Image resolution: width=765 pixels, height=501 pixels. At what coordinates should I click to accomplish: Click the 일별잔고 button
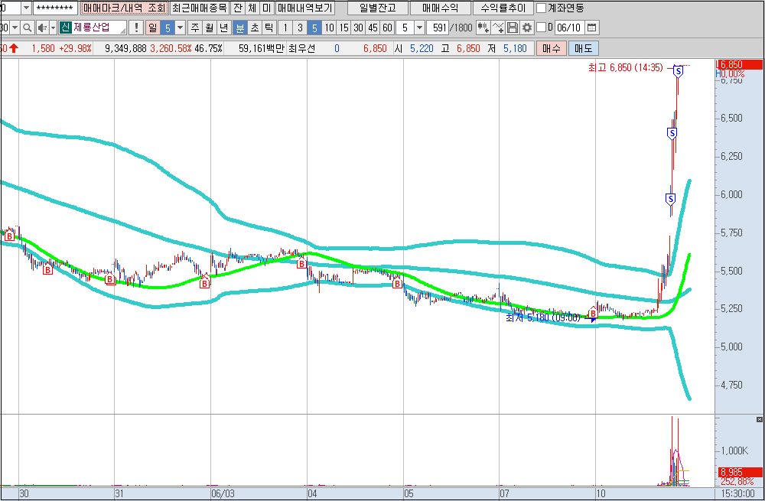(x=378, y=8)
